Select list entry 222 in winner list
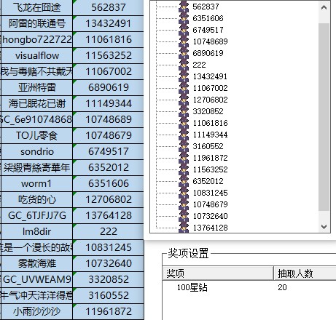Image resolution: width=336 pixels, height=320 pixels. 199,65
